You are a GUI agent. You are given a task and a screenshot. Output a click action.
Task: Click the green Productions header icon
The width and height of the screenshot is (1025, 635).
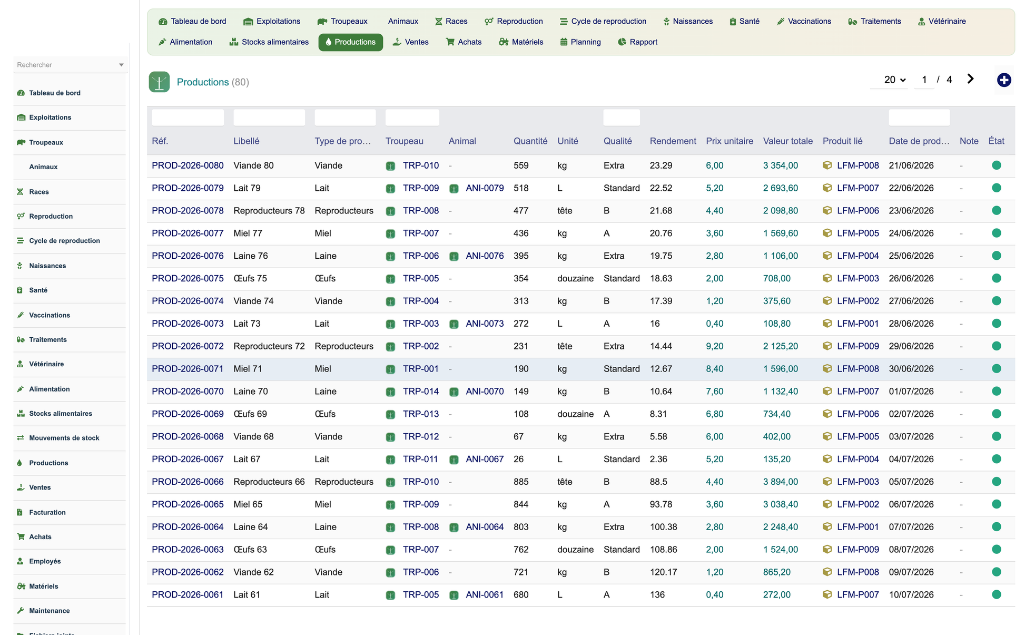[x=159, y=82]
